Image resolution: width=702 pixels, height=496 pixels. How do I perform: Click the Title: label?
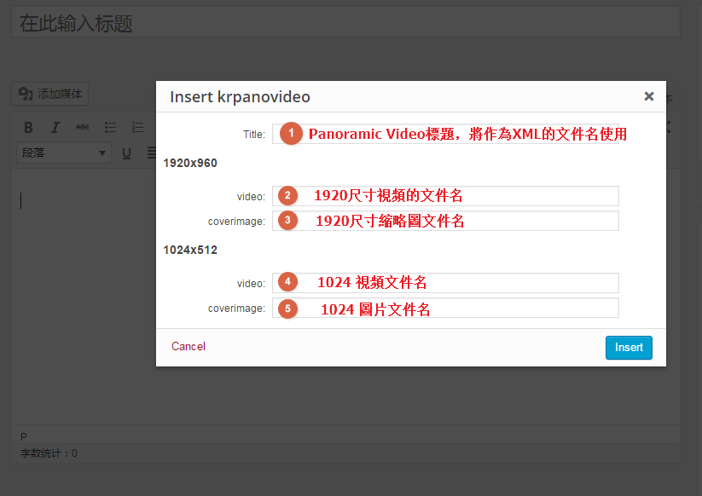point(254,134)
